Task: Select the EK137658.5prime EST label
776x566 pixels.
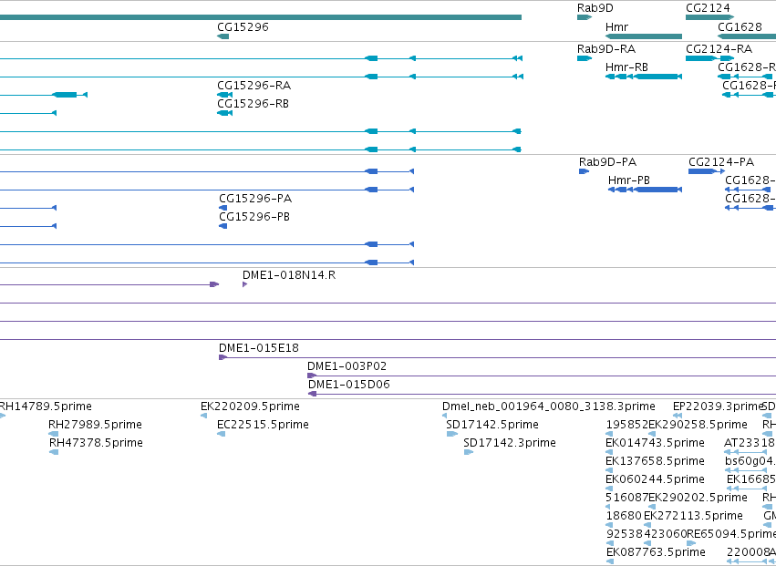Action: (656, 460)
